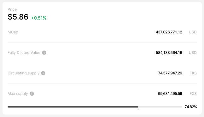Click the Fully Diluted Value info icon
Viewport: 204px width, 117px height.
(44, 53)
